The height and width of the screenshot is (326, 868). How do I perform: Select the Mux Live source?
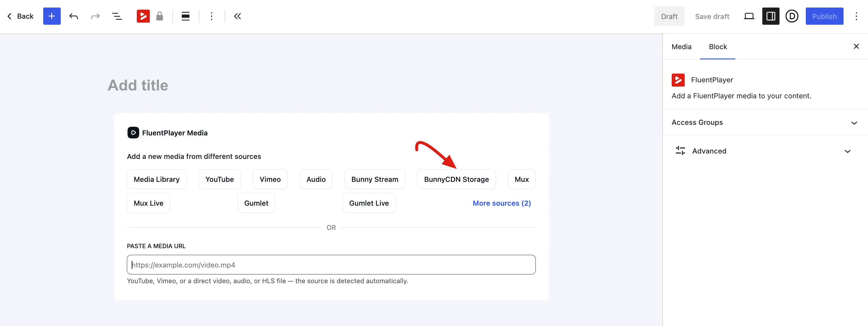click(149, 203)
